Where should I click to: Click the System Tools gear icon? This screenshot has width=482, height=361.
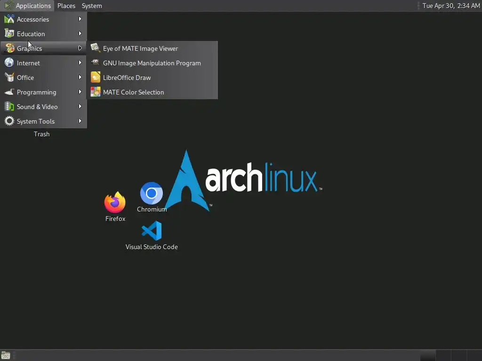[9, 121]
